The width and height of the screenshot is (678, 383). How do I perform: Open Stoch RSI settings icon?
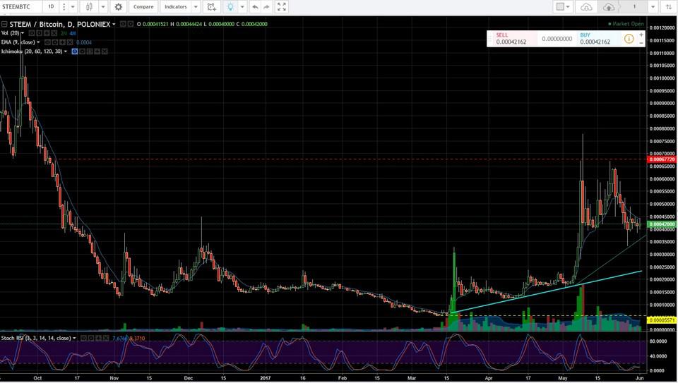point(91,338)
